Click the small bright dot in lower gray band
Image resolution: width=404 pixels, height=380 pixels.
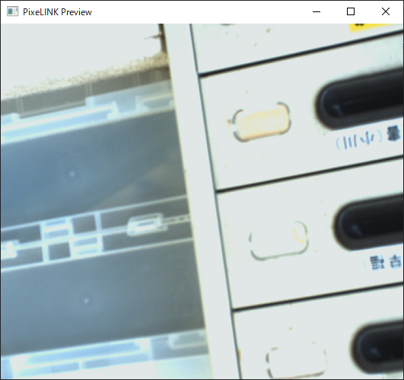click(x=86, y=301)
